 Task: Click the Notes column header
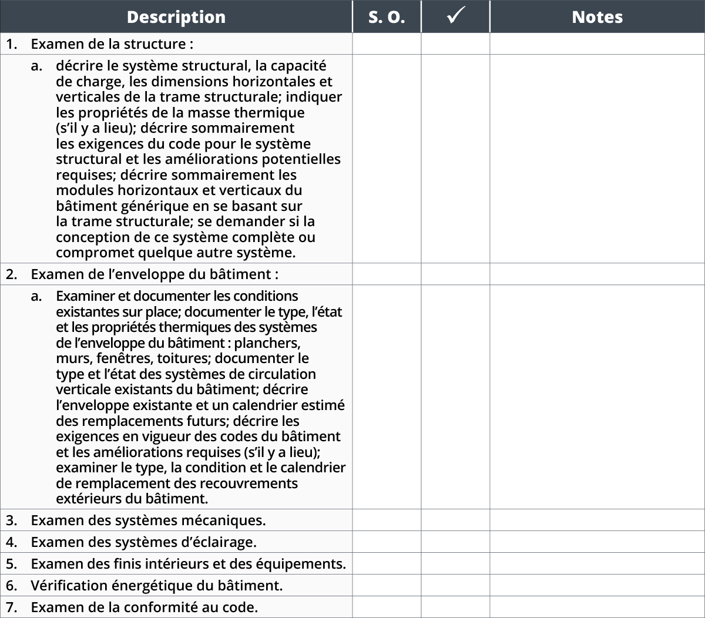597,17
